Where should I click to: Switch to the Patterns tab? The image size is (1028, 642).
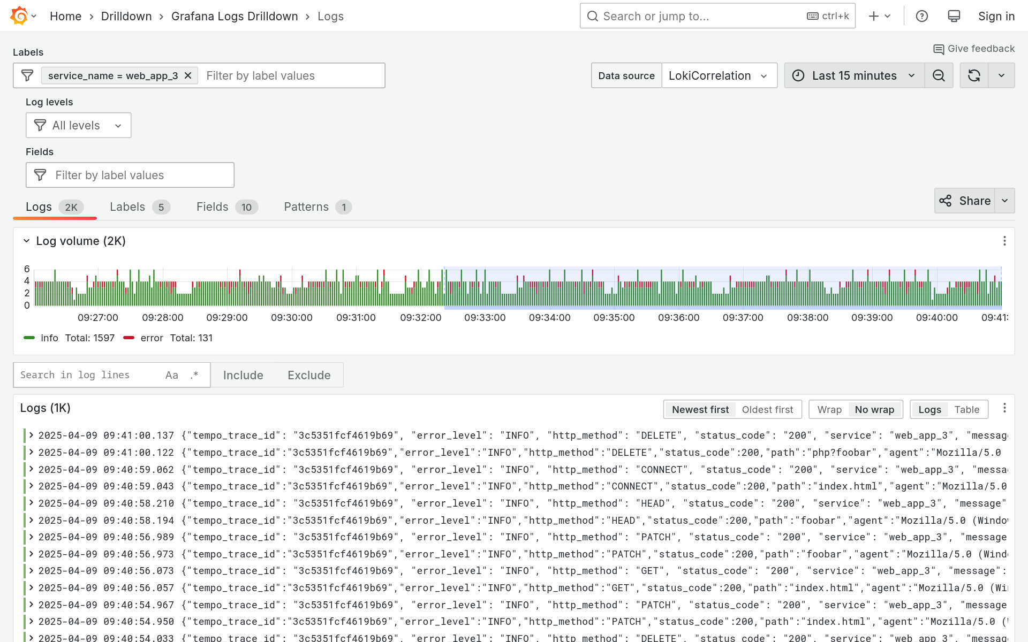click(318, 207)
